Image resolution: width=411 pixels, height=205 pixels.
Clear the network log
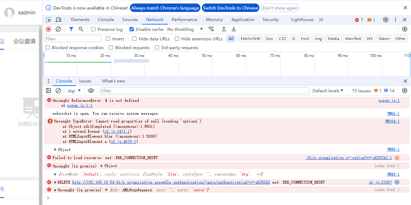click(58, 29)
